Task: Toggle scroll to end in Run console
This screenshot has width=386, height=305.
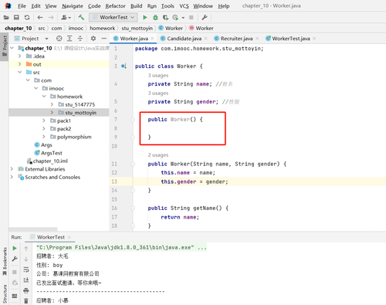Action: (26, 280)
